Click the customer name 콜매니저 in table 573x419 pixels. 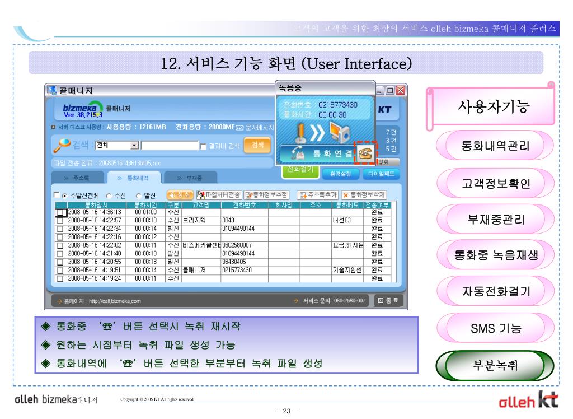pyautogui.click(x=194, y=270)
